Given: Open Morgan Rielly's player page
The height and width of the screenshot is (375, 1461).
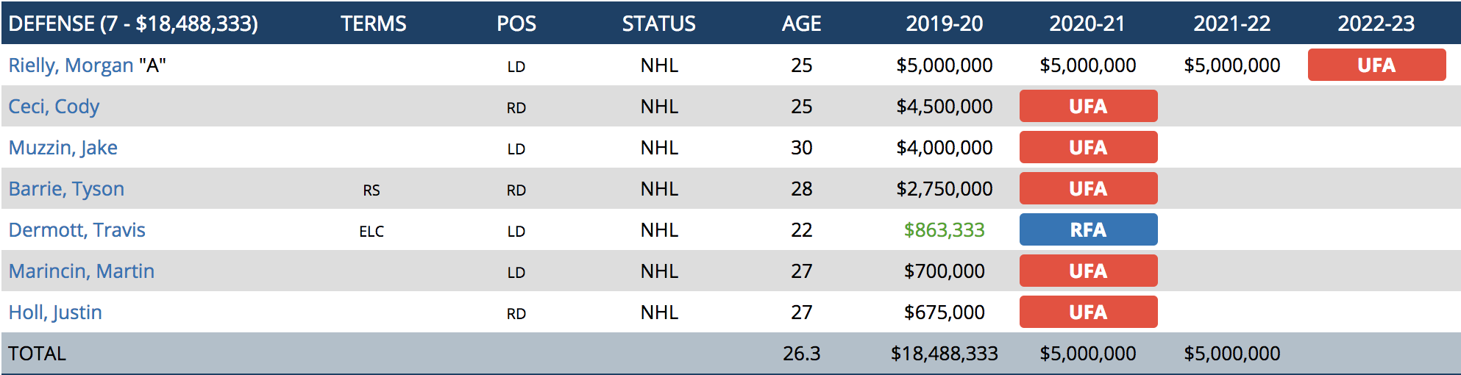Looking at the screenshot, I should coord(71,65).
